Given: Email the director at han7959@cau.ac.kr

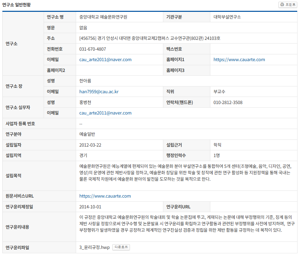Looking at the screenshot, I should (x=99, y=92).
